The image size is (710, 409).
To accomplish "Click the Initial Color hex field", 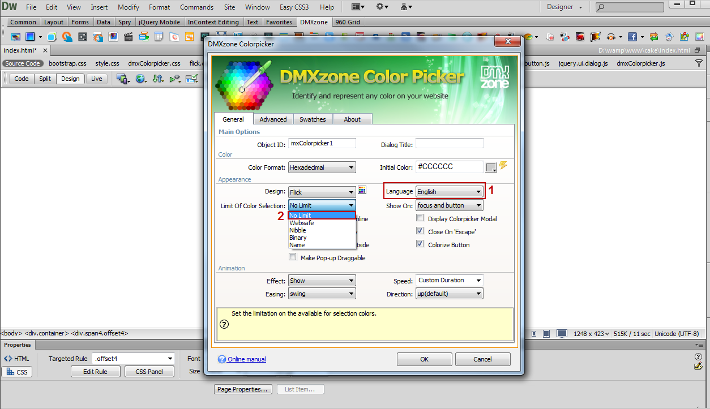I will click(x=450, y=167).
